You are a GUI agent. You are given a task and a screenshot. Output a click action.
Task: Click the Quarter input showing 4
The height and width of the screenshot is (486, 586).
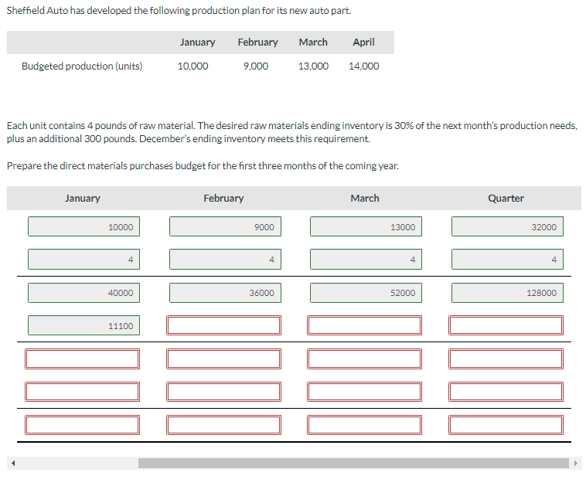[507, 260]
